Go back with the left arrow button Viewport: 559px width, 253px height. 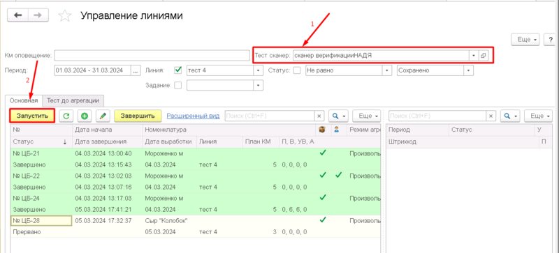[18, 15]
